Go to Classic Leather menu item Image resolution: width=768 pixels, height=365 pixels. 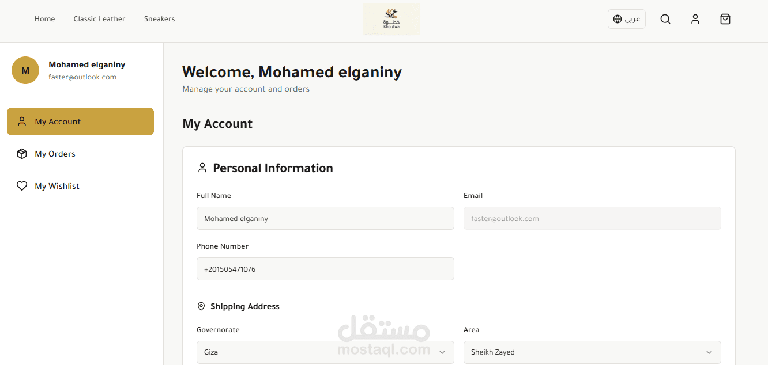coord(99,19)
